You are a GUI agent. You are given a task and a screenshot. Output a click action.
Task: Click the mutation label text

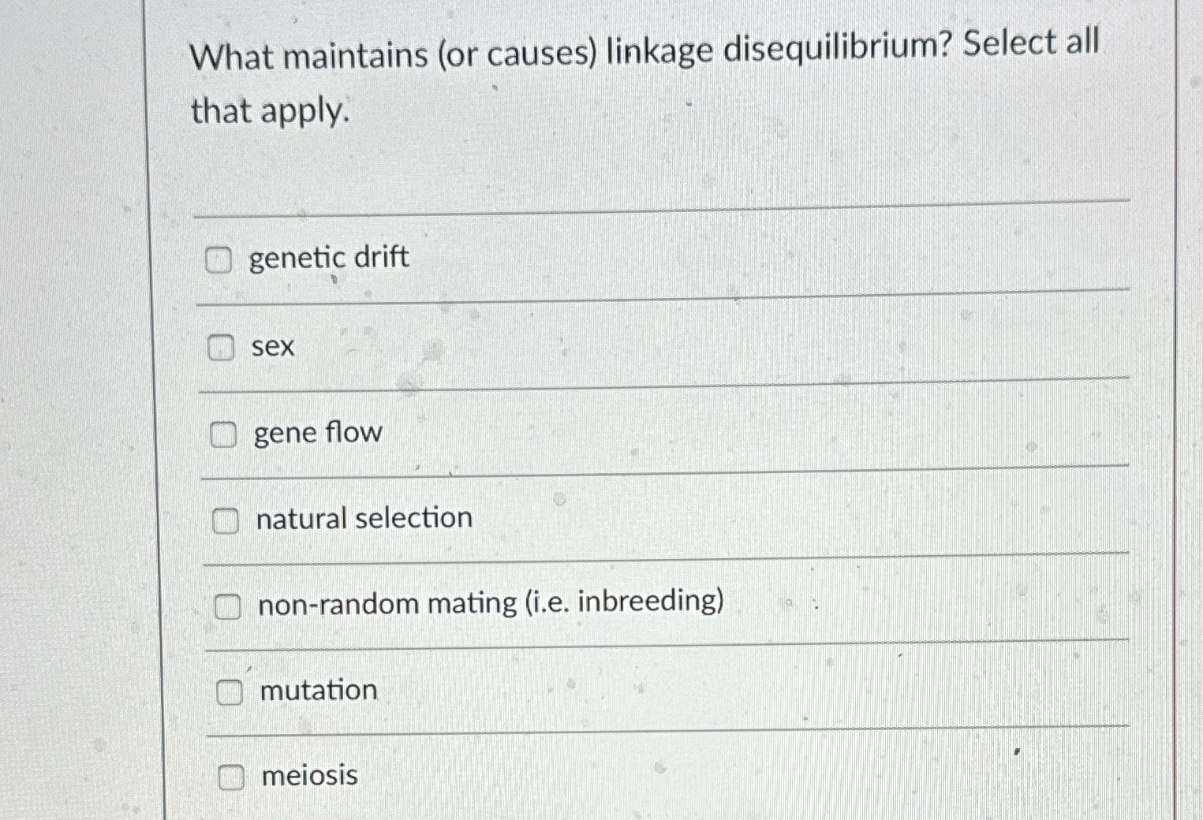tap(318, 691)
